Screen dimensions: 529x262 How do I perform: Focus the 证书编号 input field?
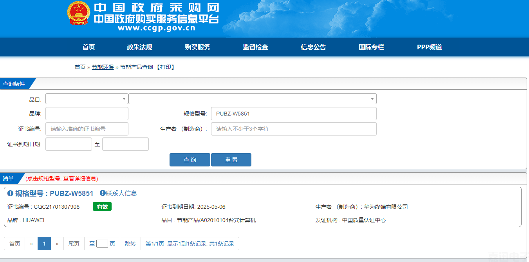tap(87, 129)
